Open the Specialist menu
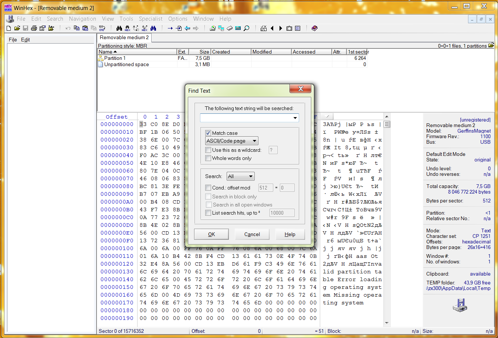This screenshot has width=498, height=338. pos(150,18)
